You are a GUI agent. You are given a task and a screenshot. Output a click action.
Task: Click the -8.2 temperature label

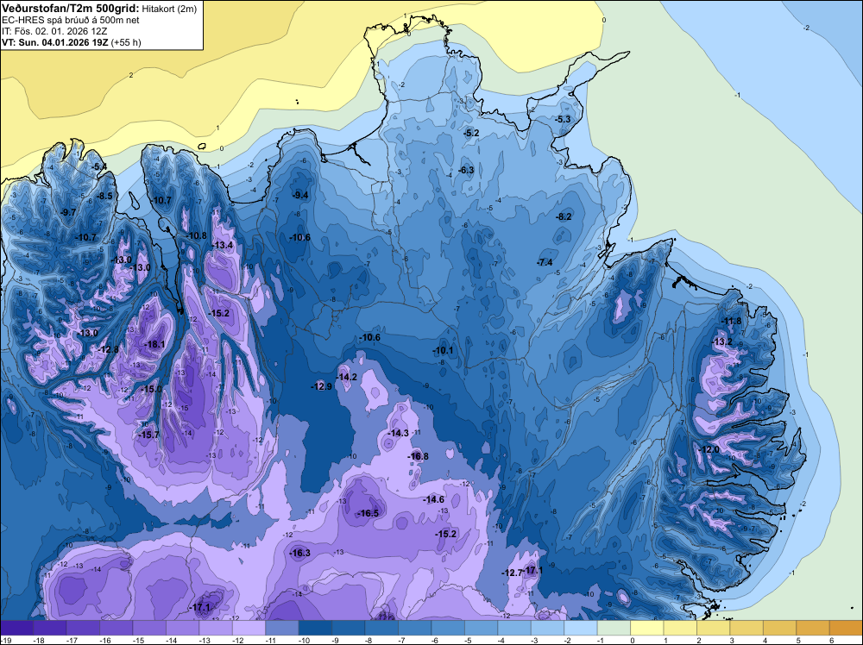(564, 216)
